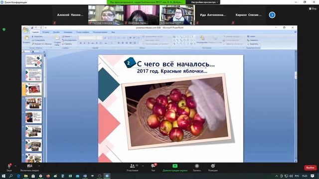Expand video options arrow beside camera
The height and width of the screenshot is (179, 319).
tap(39, 166)
